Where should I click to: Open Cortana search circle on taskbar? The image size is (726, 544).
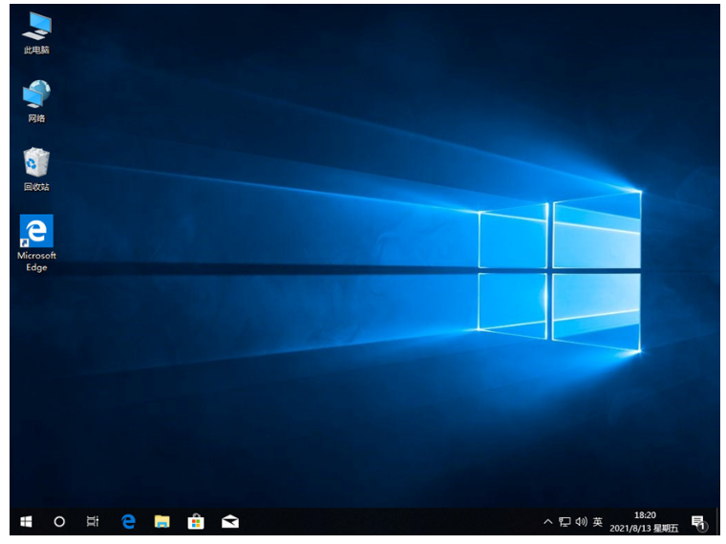(59, 521)
